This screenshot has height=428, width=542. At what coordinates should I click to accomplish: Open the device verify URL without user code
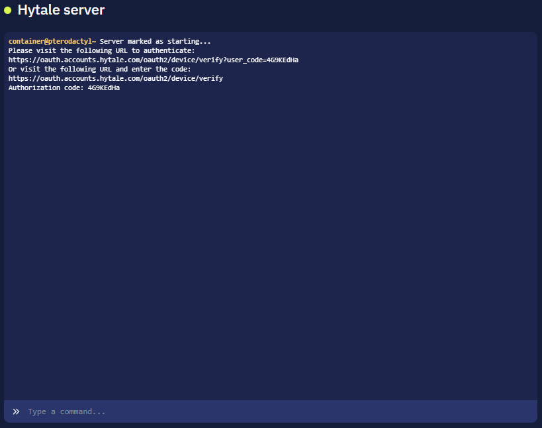point(115,78)
